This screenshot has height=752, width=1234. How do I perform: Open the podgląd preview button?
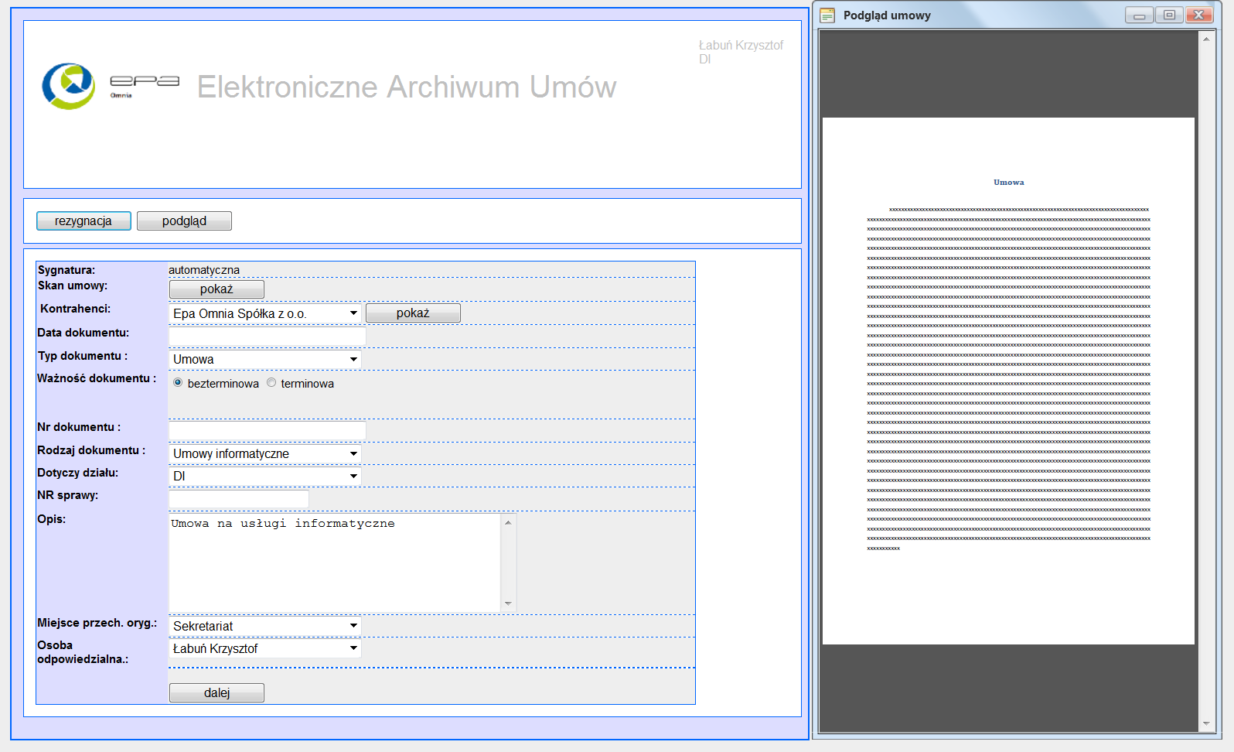[x=184, y=221]
